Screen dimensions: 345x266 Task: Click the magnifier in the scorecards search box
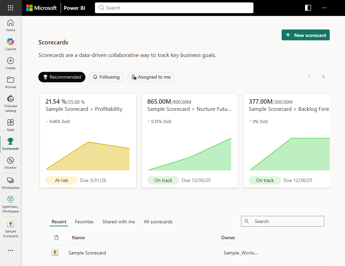pyautogui.click(x=247, y=221)
